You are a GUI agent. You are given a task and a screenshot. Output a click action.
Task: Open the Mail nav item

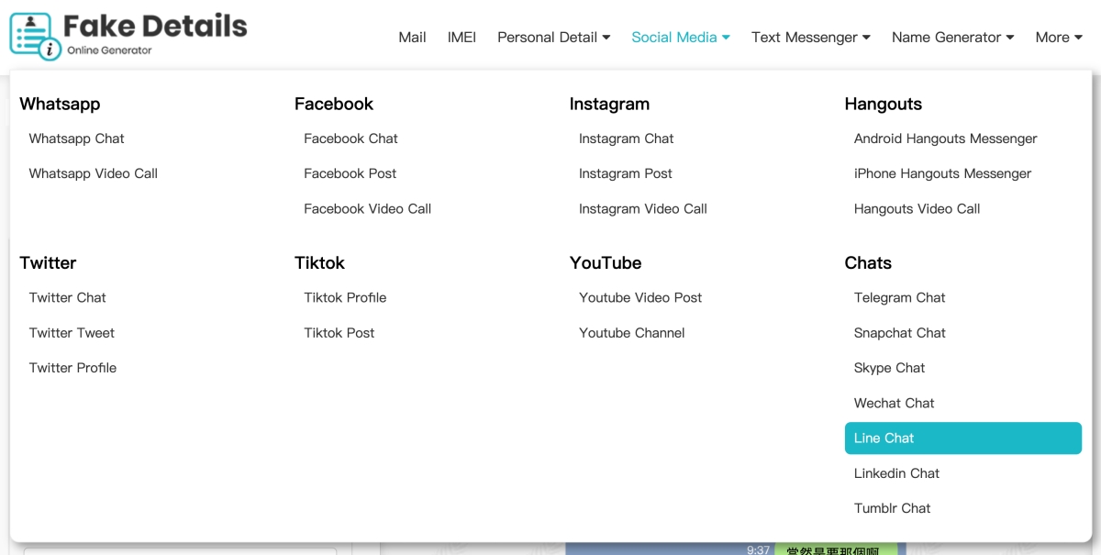[x=412, y=38]
